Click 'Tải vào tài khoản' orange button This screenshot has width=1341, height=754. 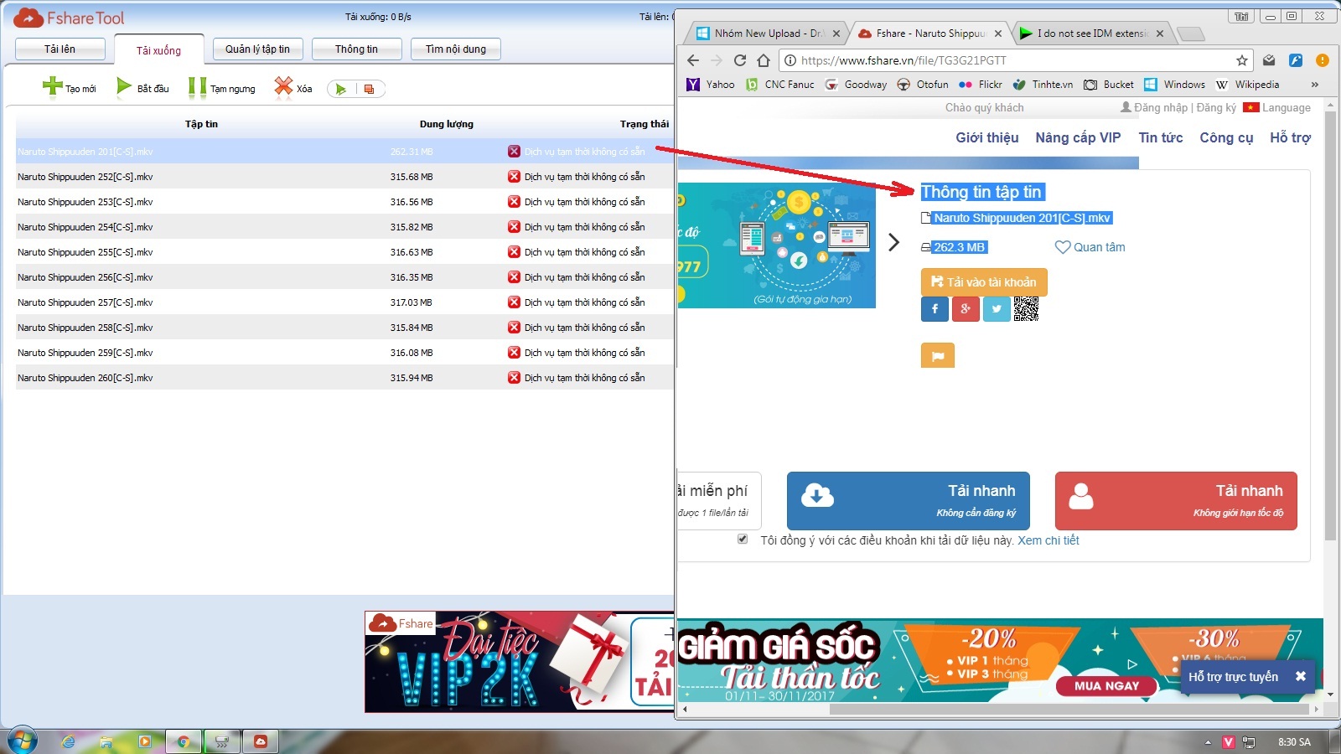pyautogui.click(x=984, y=282)
